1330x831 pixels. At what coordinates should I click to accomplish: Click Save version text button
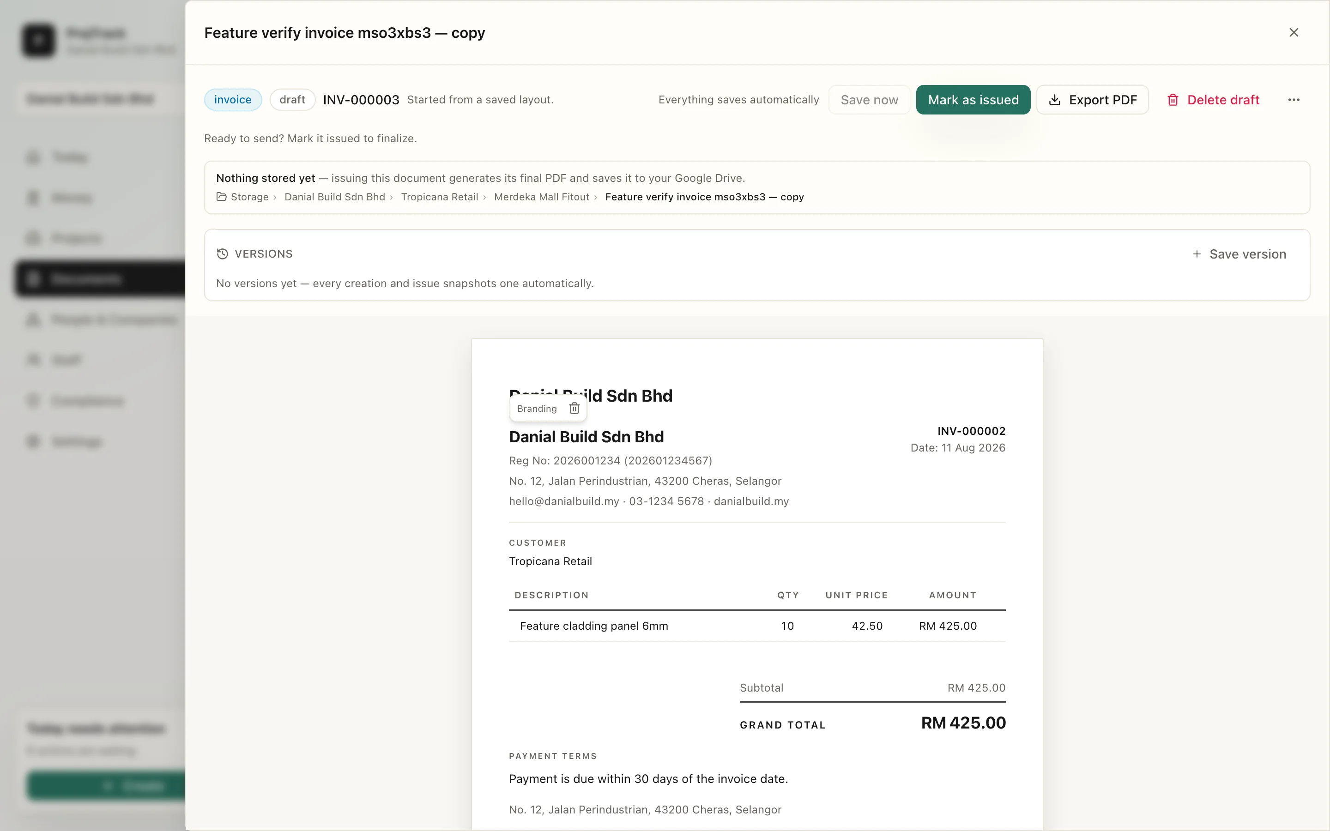[x=1247, y=254]
